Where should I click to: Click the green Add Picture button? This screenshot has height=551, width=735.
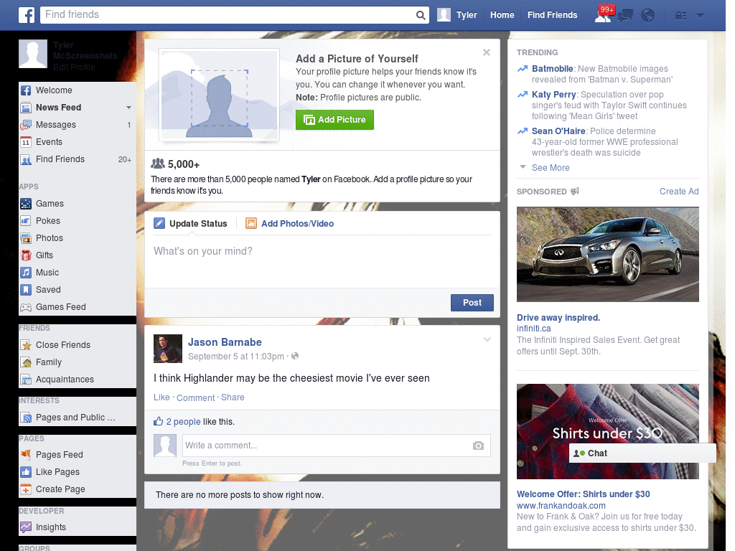[334, 120]
